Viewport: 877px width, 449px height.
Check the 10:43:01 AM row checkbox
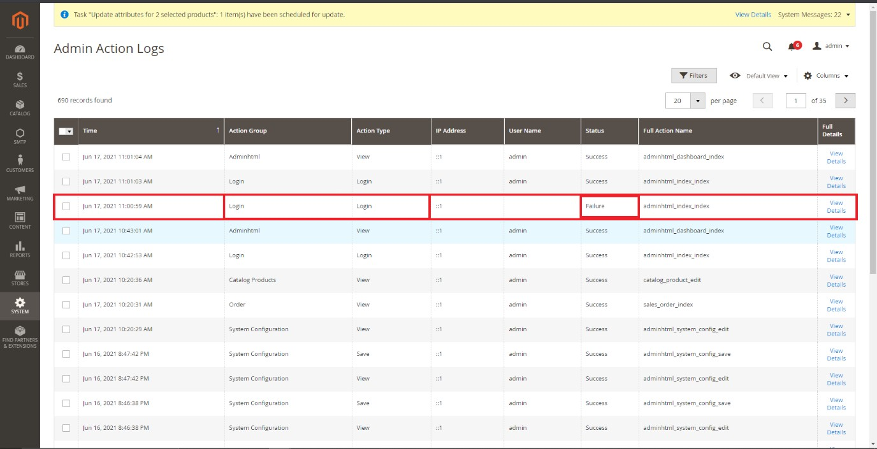coord(66,231)
